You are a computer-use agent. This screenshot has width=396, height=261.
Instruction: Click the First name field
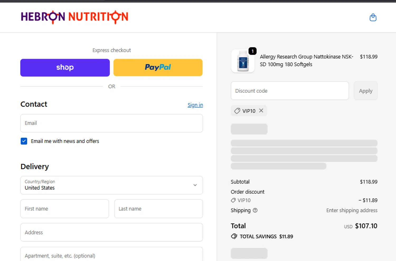tap(65, 209)
